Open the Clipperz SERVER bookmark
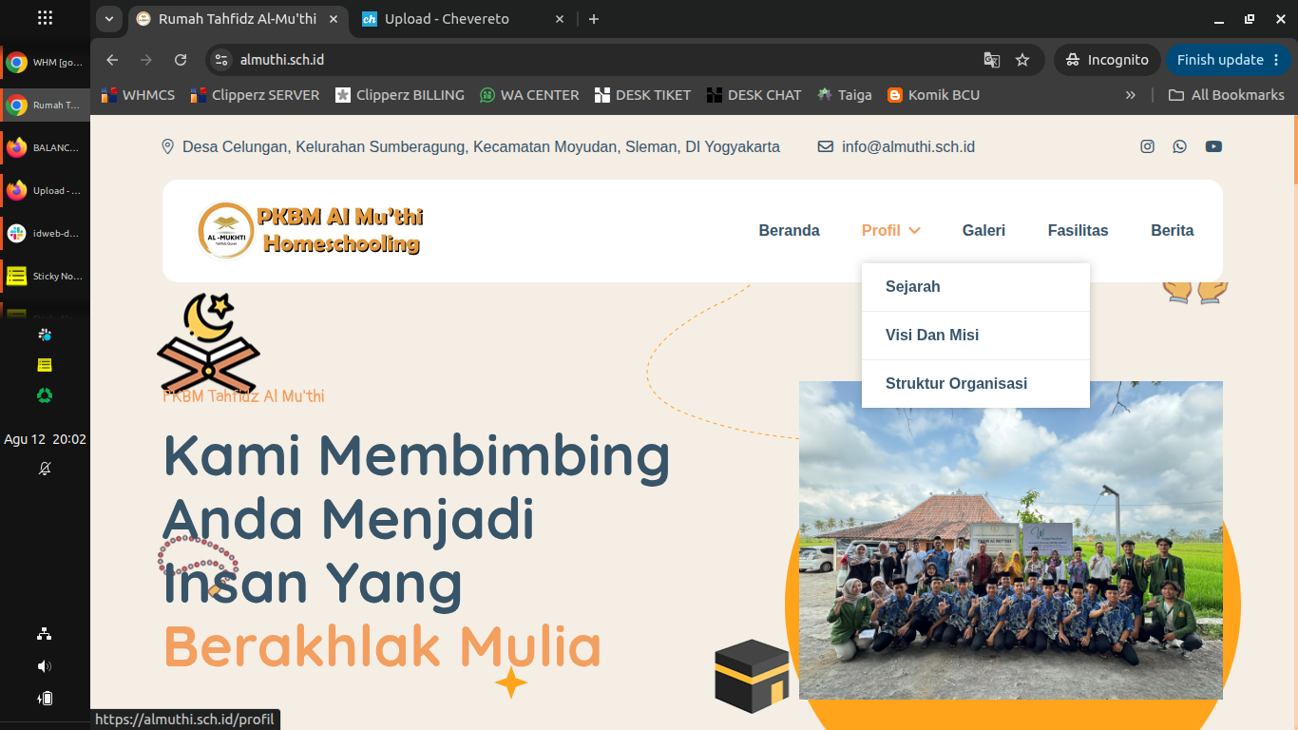 point(255,95)
